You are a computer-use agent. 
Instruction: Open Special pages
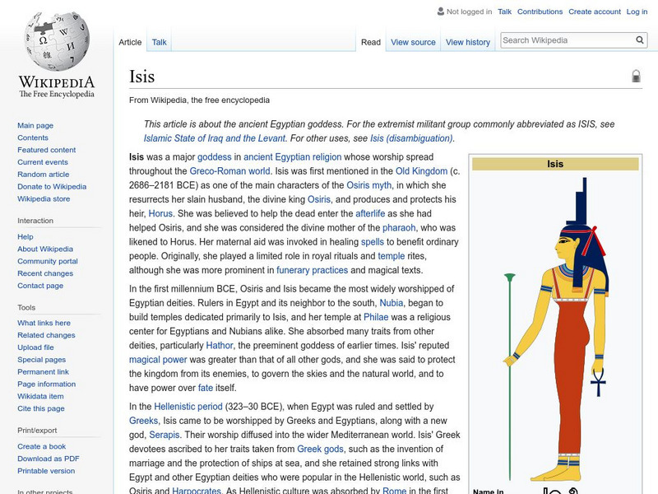click(42, 359)
